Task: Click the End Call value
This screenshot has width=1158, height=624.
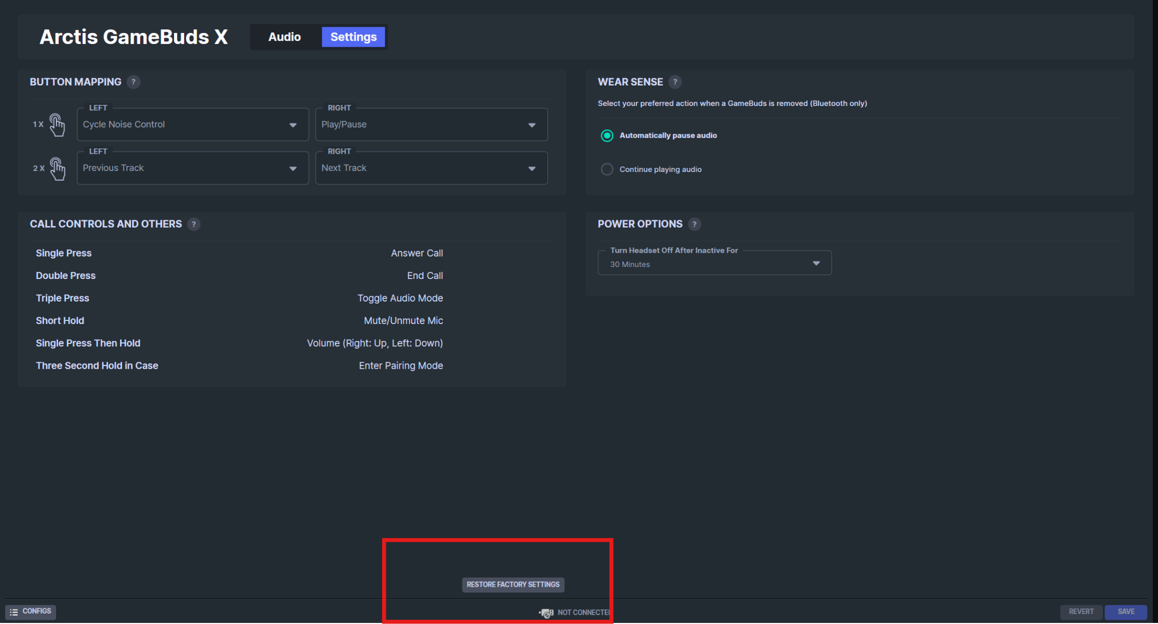Action: click(x=425, y=276)
